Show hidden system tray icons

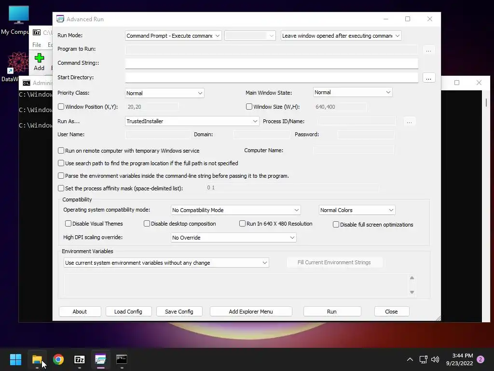[410, 359]
